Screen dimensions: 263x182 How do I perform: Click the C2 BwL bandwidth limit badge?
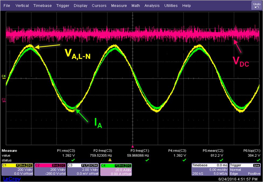[x=55, y=165]
